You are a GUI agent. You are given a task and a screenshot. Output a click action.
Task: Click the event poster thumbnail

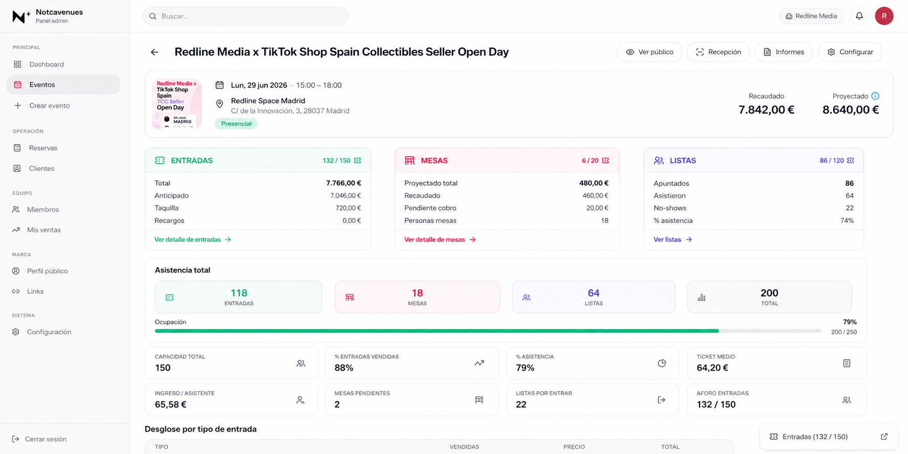coord(177,104)
